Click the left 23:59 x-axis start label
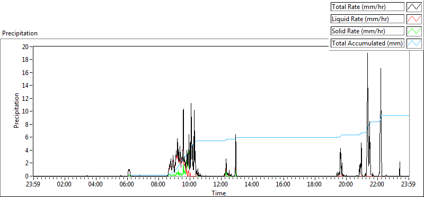424x197 pixels. (33, 185)
